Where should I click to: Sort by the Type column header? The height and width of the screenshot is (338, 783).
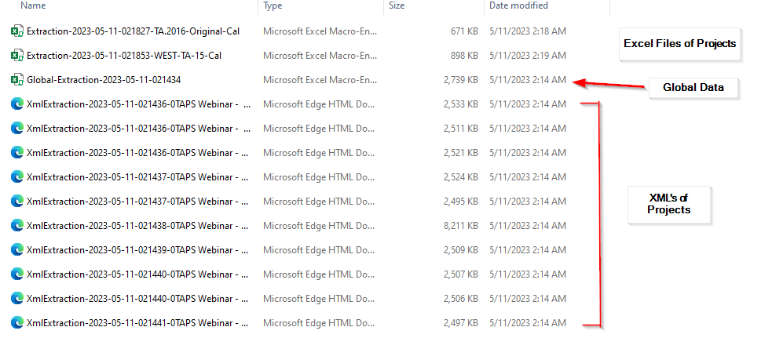click(x=273, y=6)
